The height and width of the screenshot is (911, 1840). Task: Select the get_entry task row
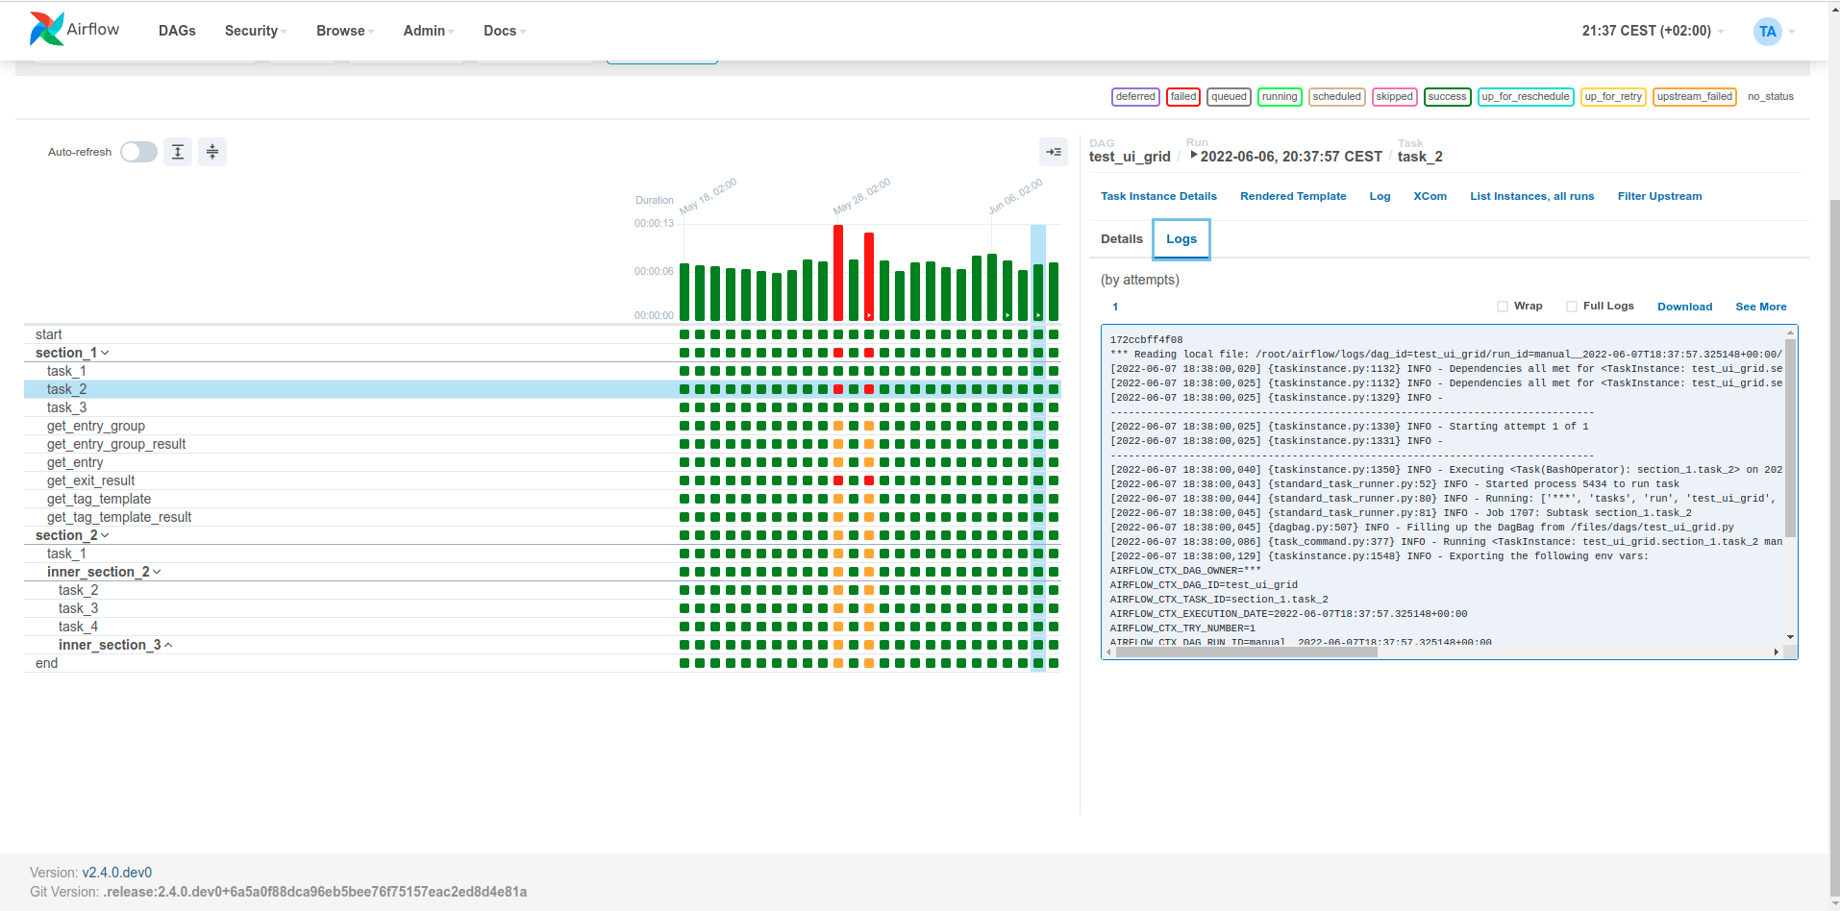point(542,462)
